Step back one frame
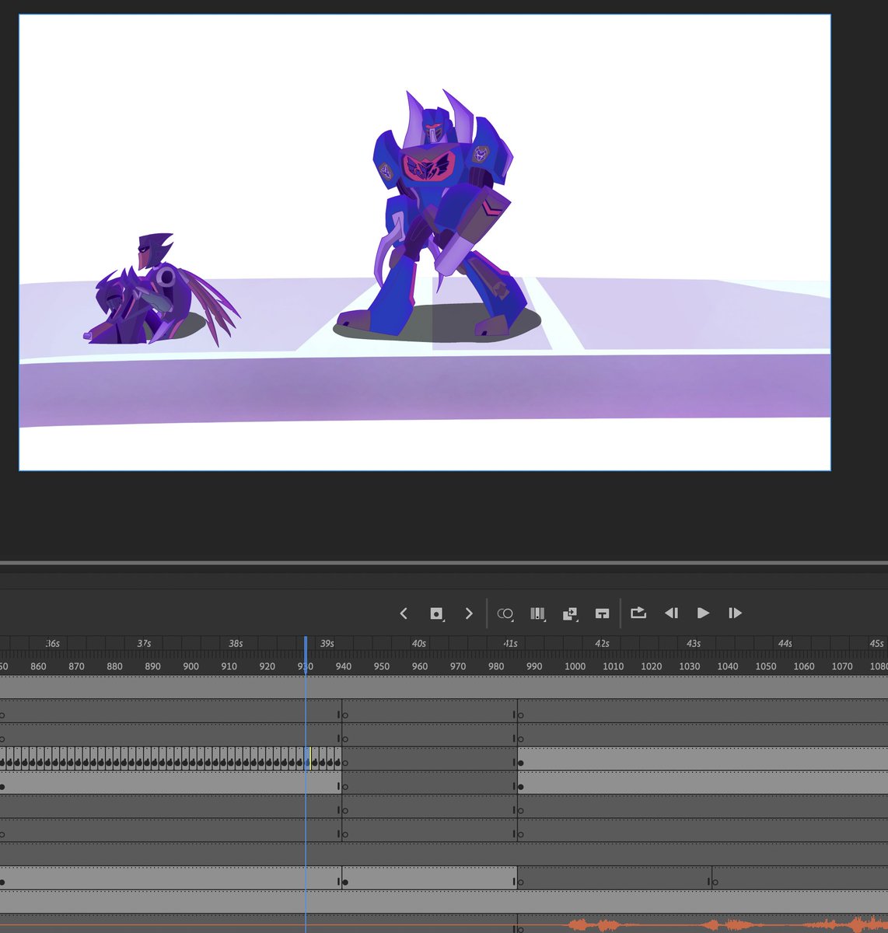Screen dimensions: 888x933 (x=671, y=613)
